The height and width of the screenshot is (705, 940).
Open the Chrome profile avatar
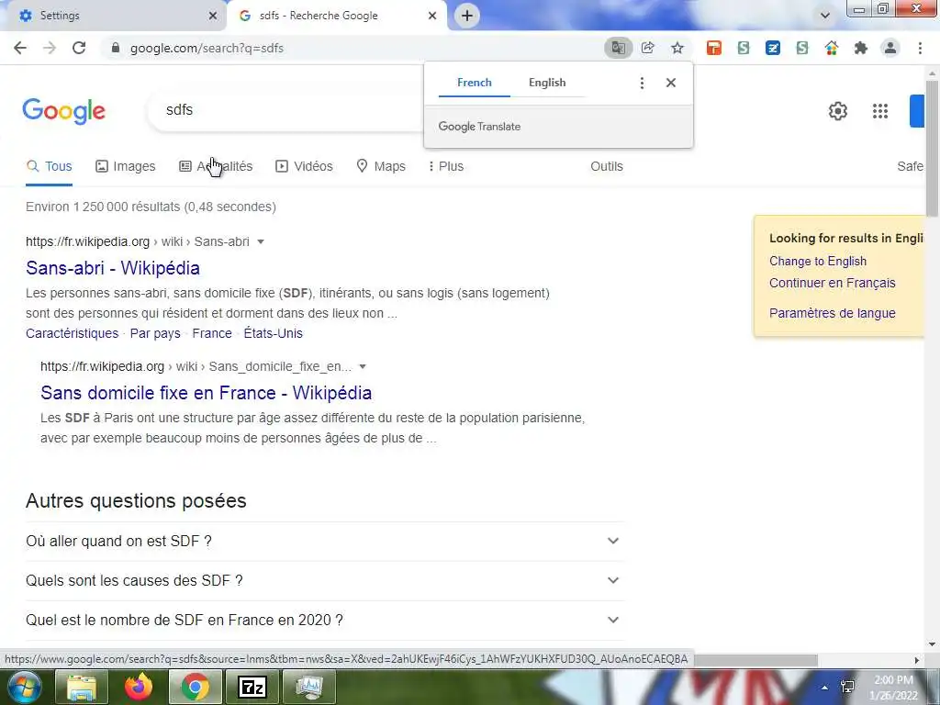pos(890,48)
